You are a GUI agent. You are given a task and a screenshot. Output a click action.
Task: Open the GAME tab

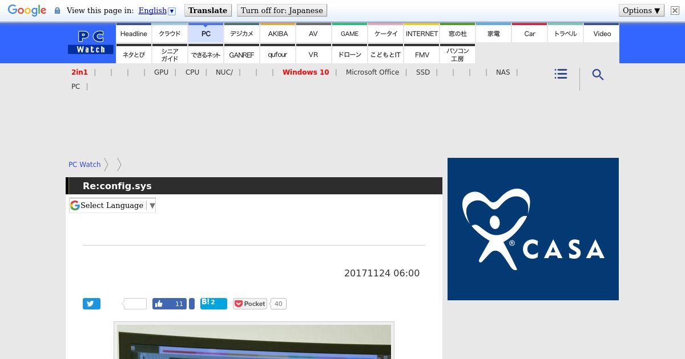click(349, 34)
